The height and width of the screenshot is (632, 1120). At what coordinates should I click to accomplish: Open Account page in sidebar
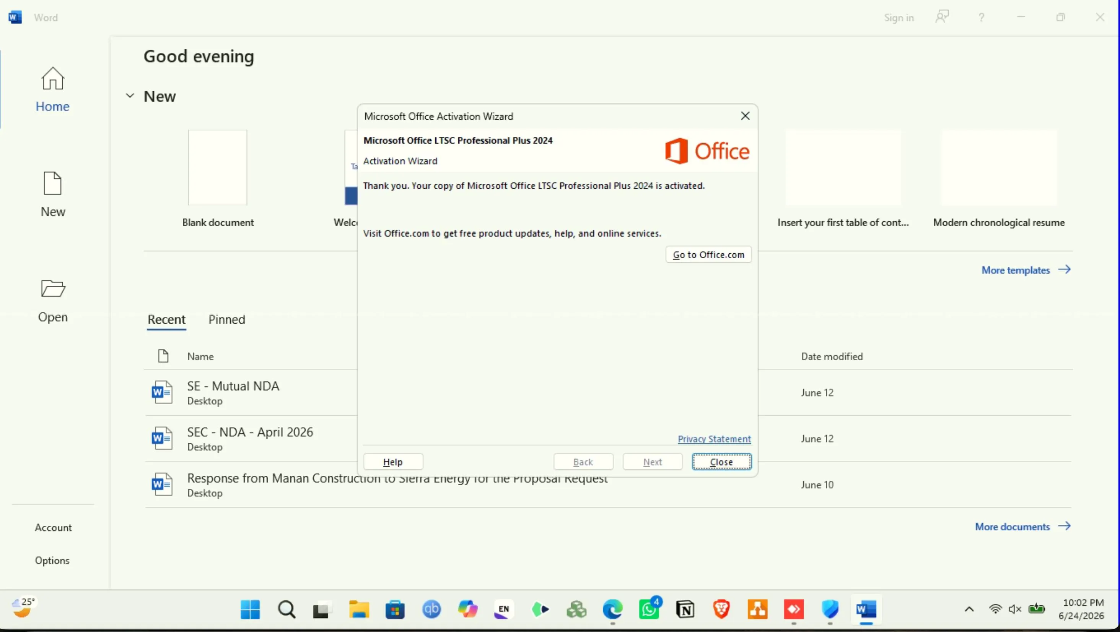pos(53,527)
